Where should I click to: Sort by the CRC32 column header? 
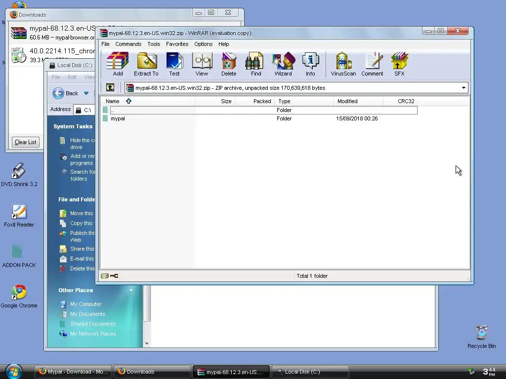tap(400, 101)
